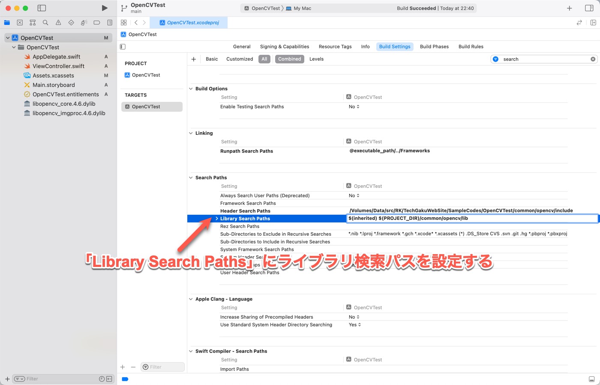The width and height of the screenshot is (600, 385).
Task: Focus the build settings search field
Action: tap(544, 59)
